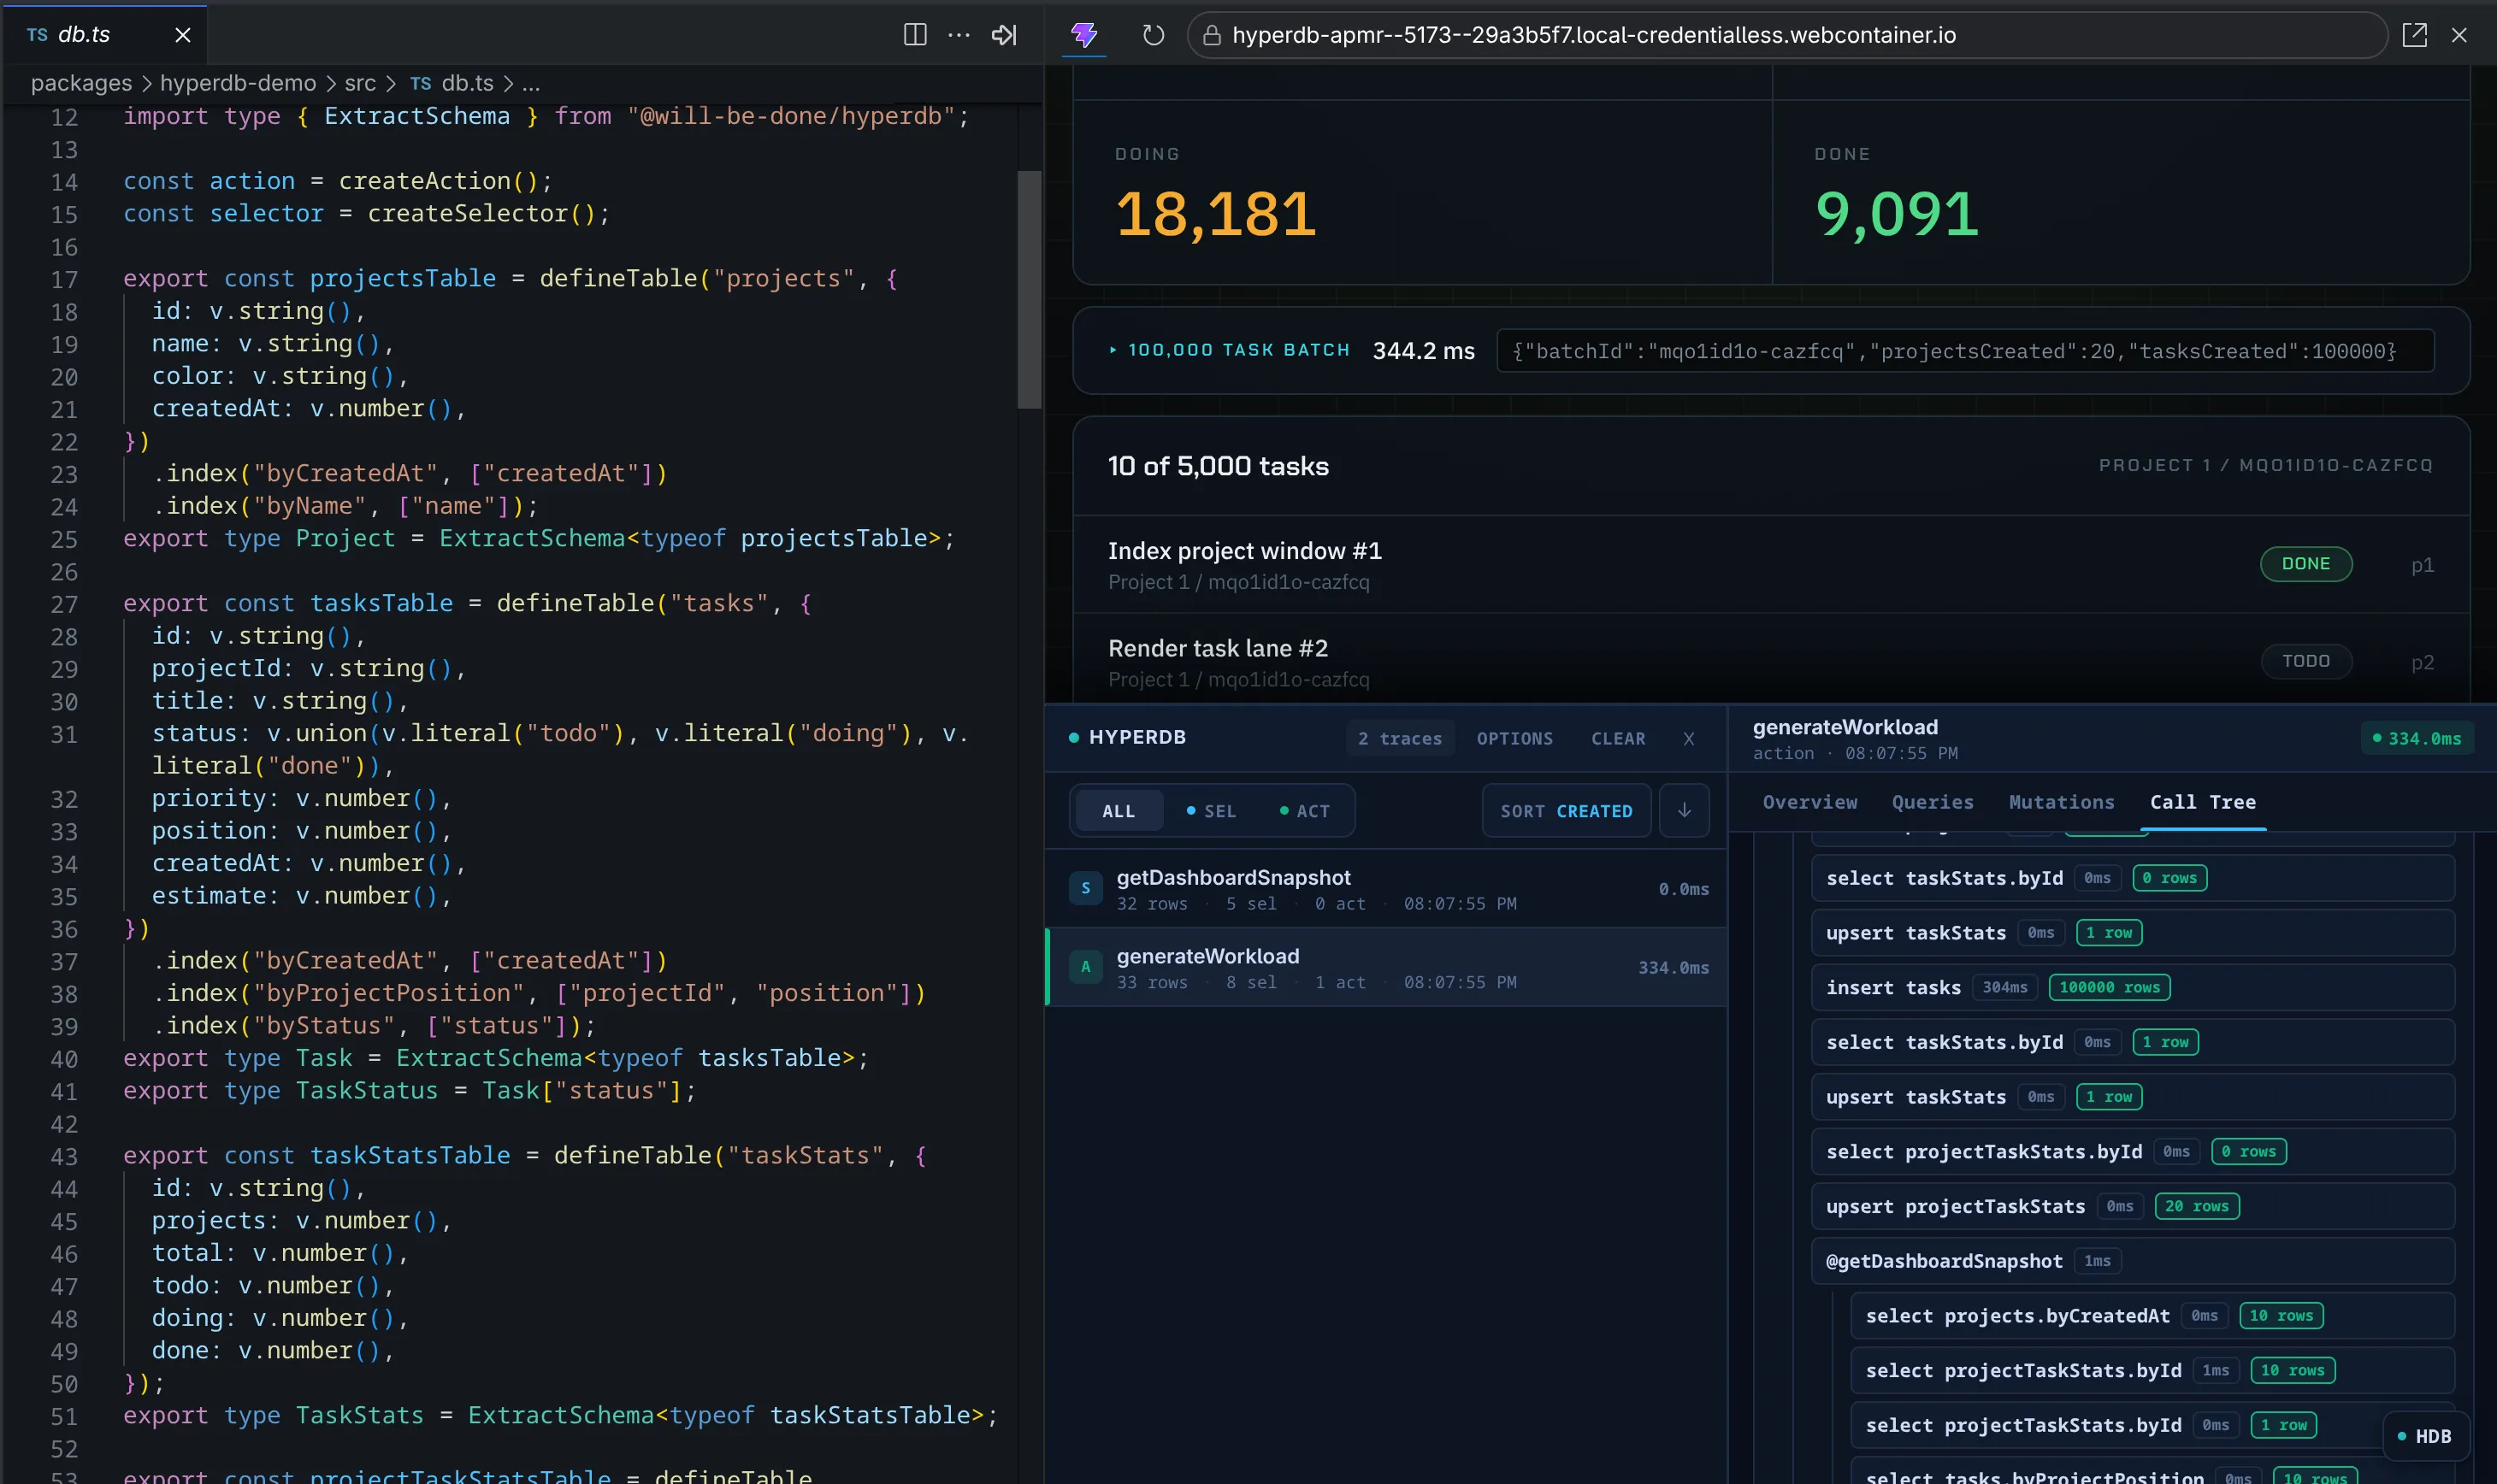Close the db.ts editor tab
The height and width of the screenshot is (1484, 2497).
pyautogui.click(x=182, y=35)
